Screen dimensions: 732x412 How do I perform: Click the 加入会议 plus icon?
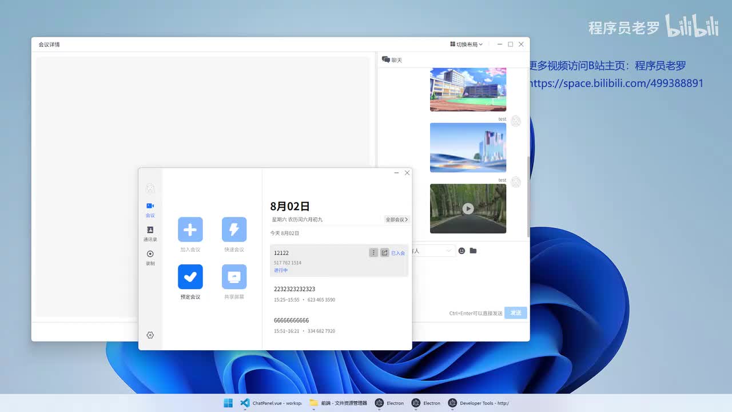tap(190, 229)
